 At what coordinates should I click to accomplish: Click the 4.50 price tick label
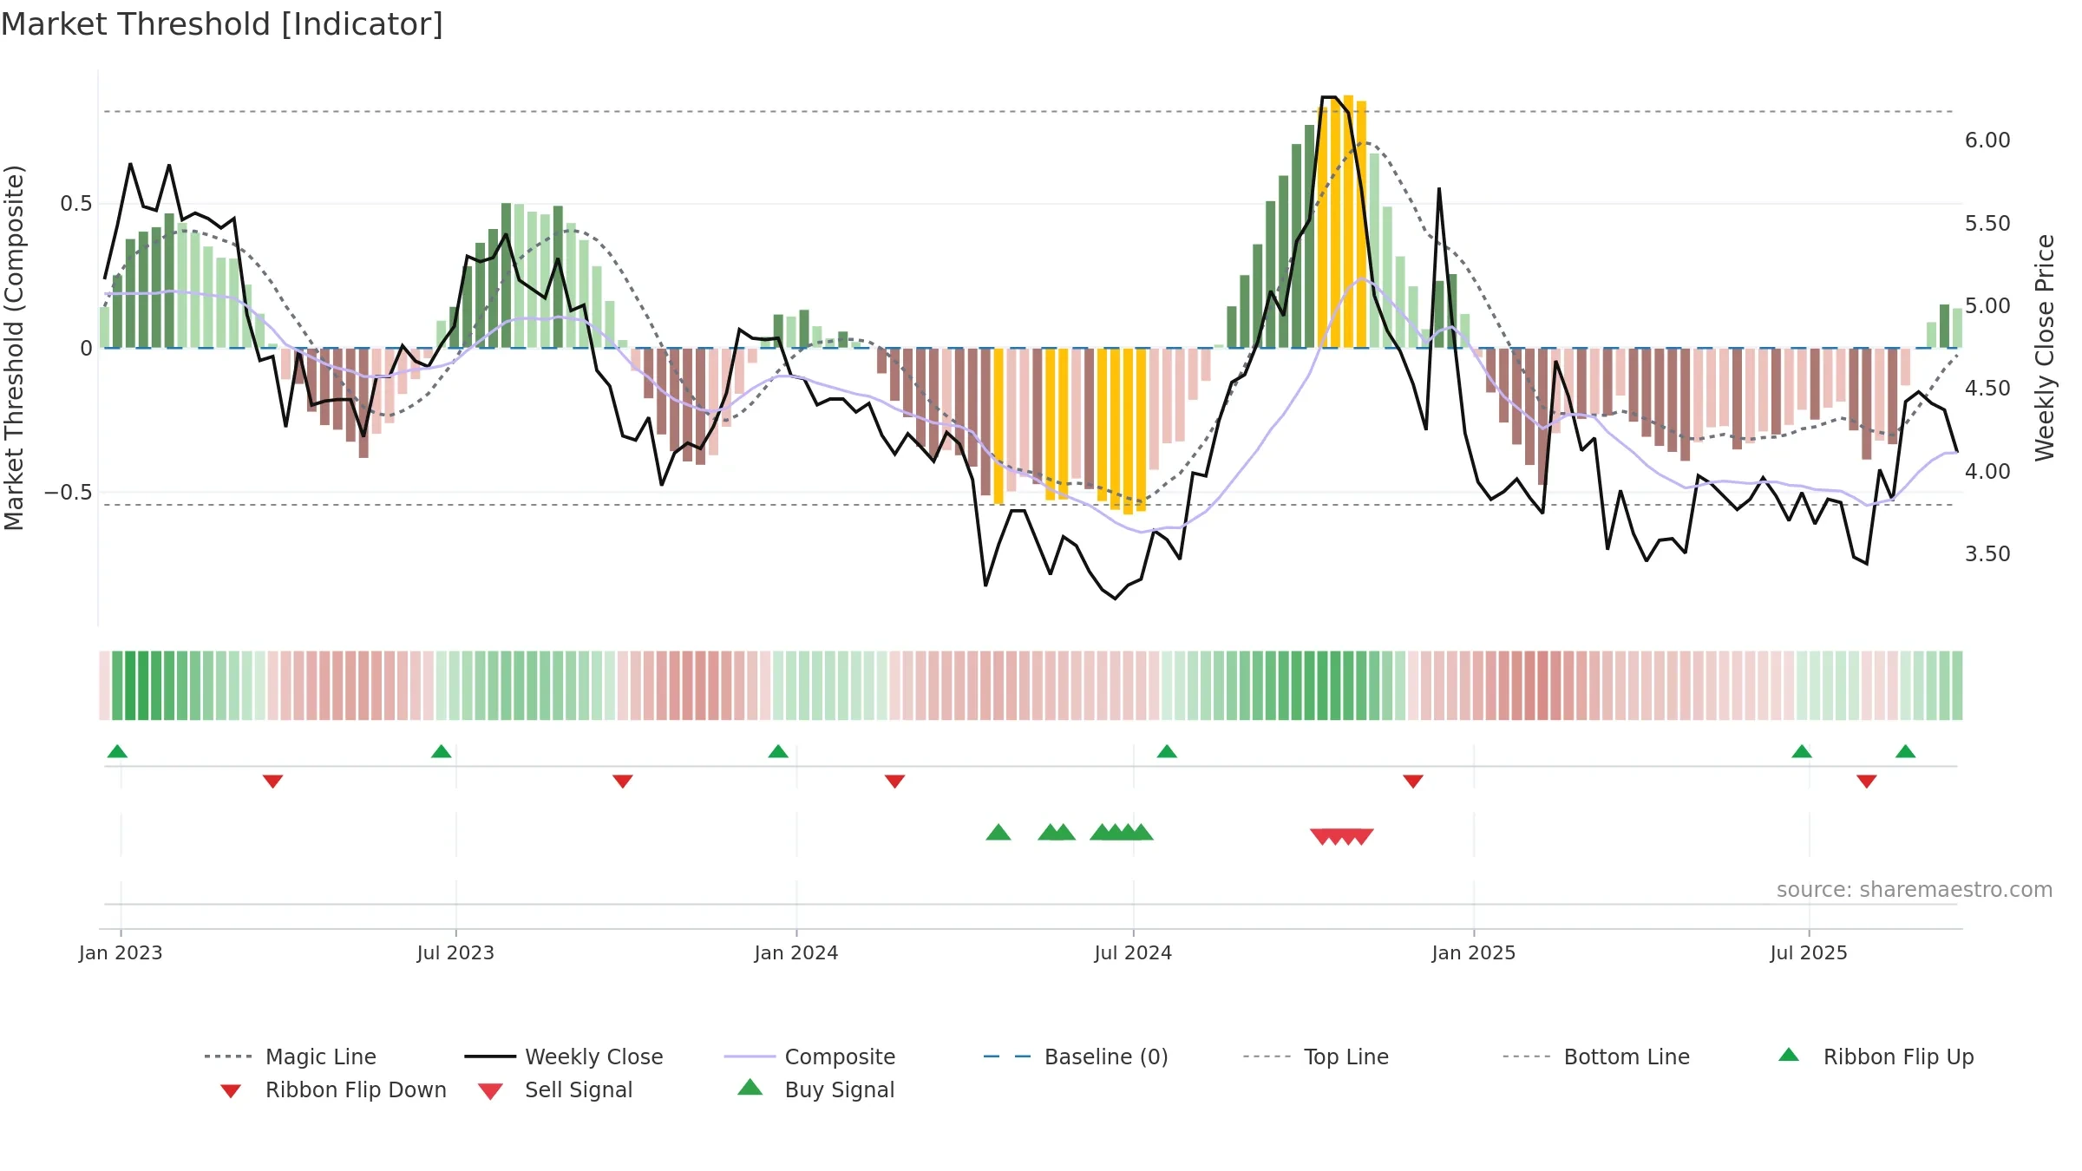(x=1987, y=389)
